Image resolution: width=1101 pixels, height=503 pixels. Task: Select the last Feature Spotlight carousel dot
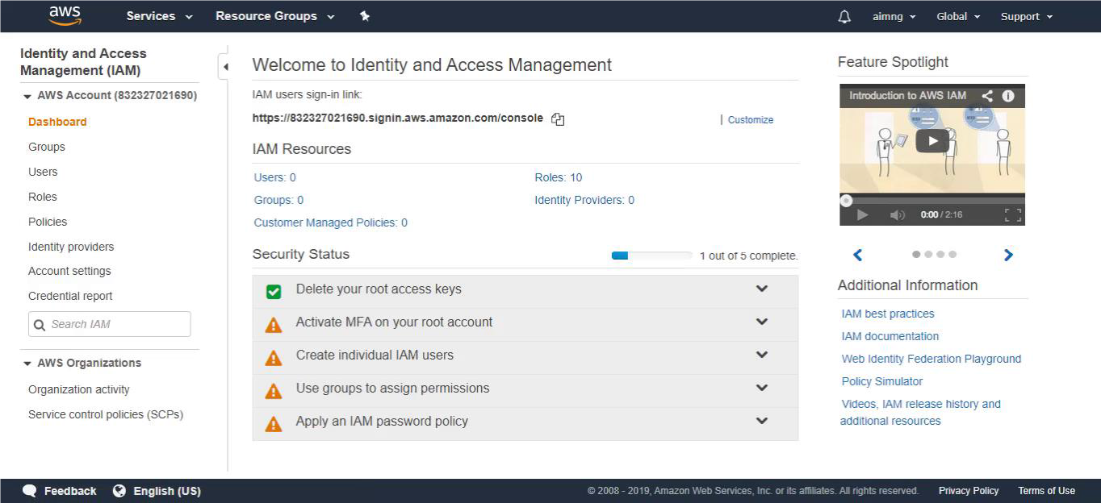coord(952,254)
